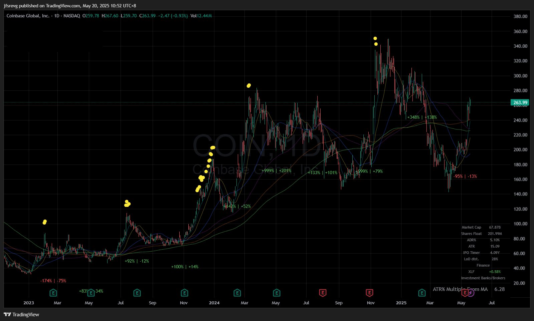534x321 pixels.
Task: Click the 'Finance' sector label
Action: pos(483,265)
